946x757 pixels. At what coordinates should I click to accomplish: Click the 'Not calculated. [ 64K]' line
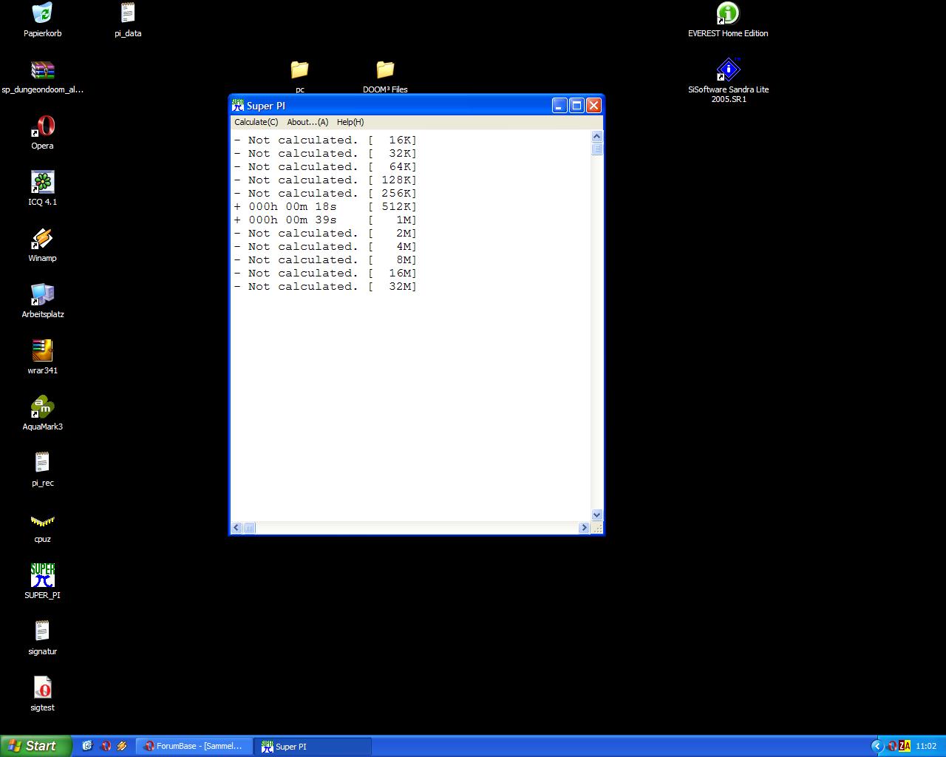pos(325,167)
